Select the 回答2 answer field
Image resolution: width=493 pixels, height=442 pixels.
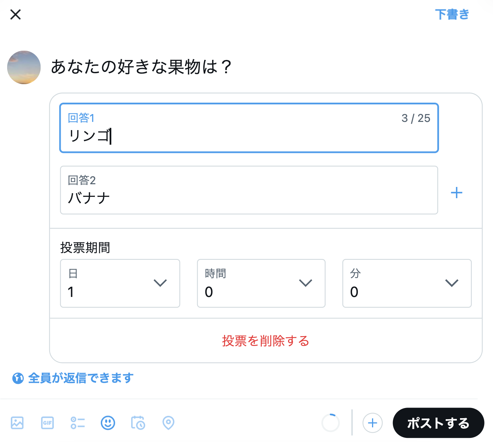click(x=249, y=190)
